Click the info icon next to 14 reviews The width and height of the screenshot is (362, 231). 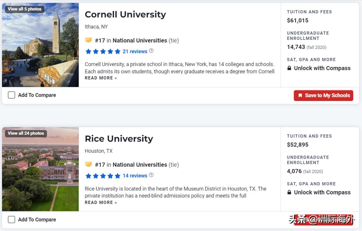pos(151,175)
